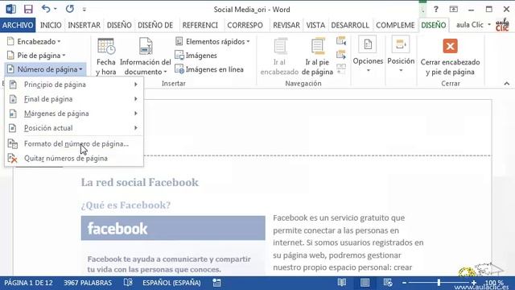Click heading ¿Qué es Facebook?
The width and height of the screenshot is (515, 290).
click(x=126, y=205)
